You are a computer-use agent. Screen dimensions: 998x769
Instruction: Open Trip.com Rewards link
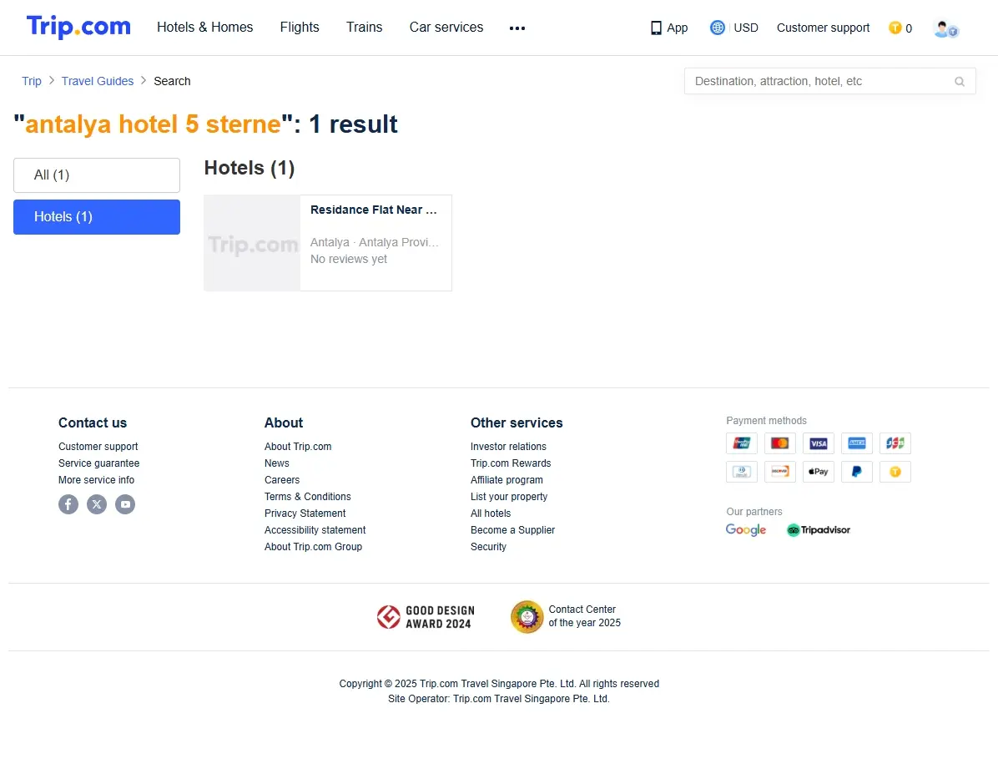511,463
